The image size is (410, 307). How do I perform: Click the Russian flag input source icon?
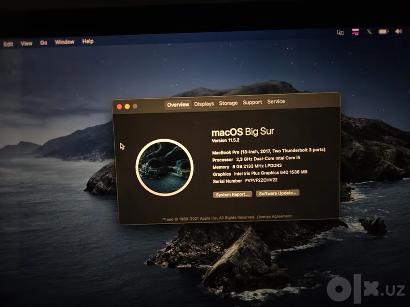[x=355, y=32]
